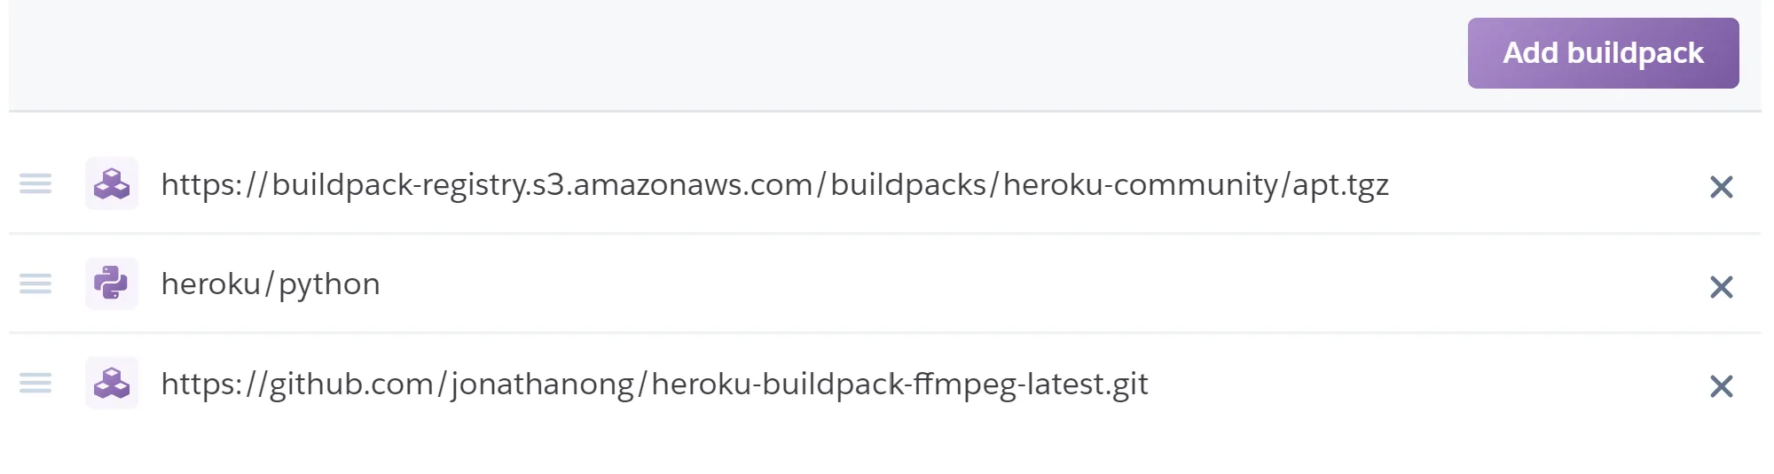
Task: Click the apt buildpack cube icon
Action: [112, 184]
